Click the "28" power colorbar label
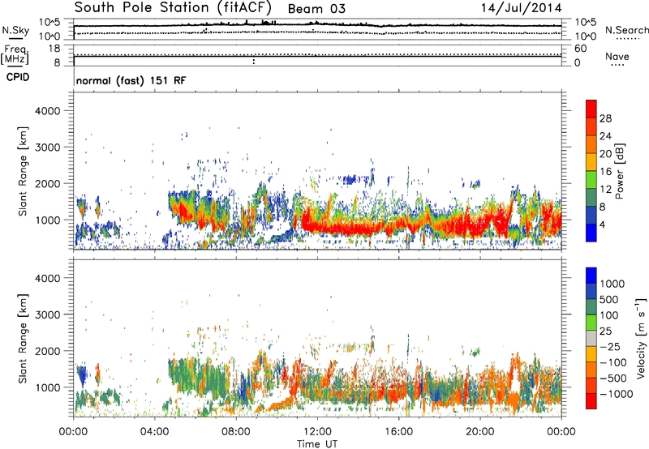 [x=605, y=118]
